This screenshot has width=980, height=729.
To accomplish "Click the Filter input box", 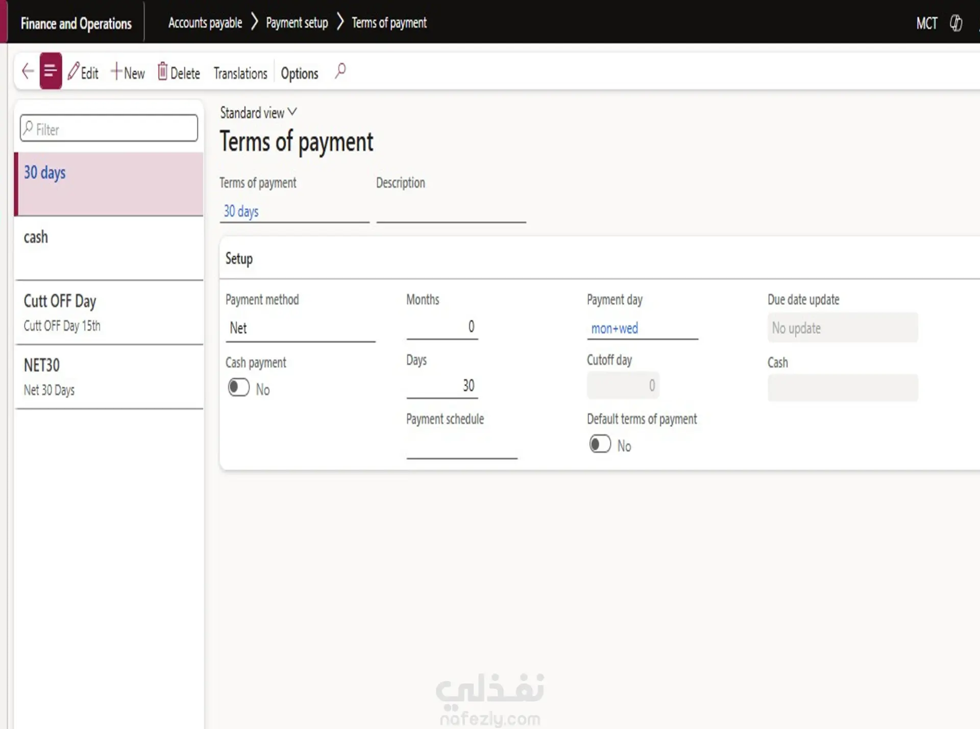I will click(109, 129).
